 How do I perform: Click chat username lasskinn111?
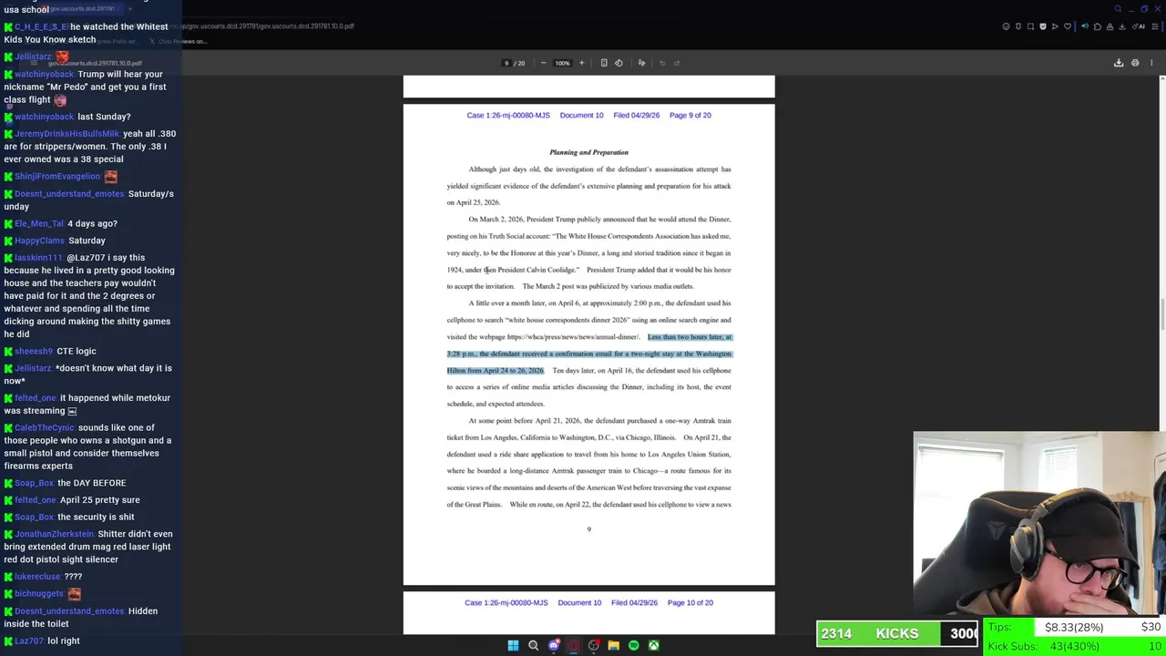pos(38,258)
